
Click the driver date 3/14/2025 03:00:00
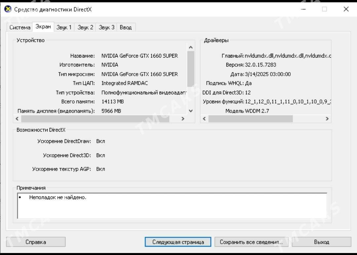pyautogui.click(x=268, y=74)
